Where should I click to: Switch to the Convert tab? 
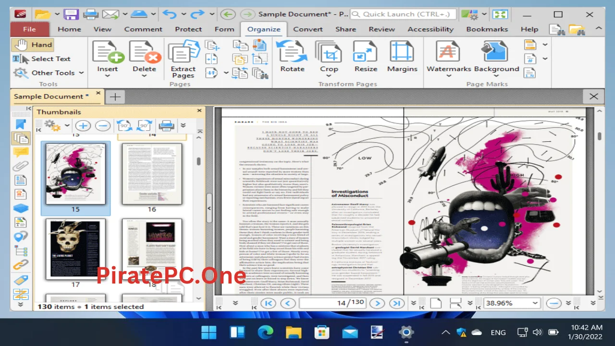coord(308,29)
